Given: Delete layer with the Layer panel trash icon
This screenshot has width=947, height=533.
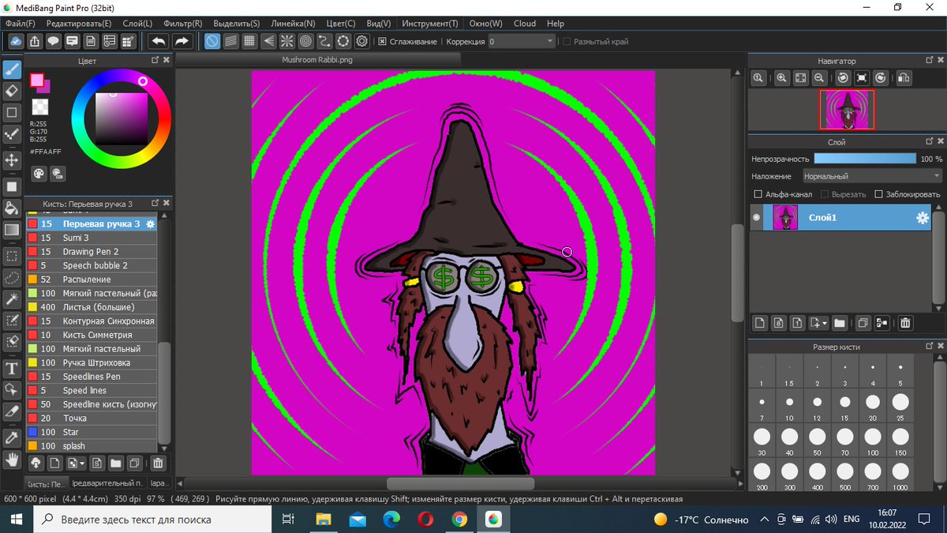Looking at the screenshot, I should coord(905,323).
